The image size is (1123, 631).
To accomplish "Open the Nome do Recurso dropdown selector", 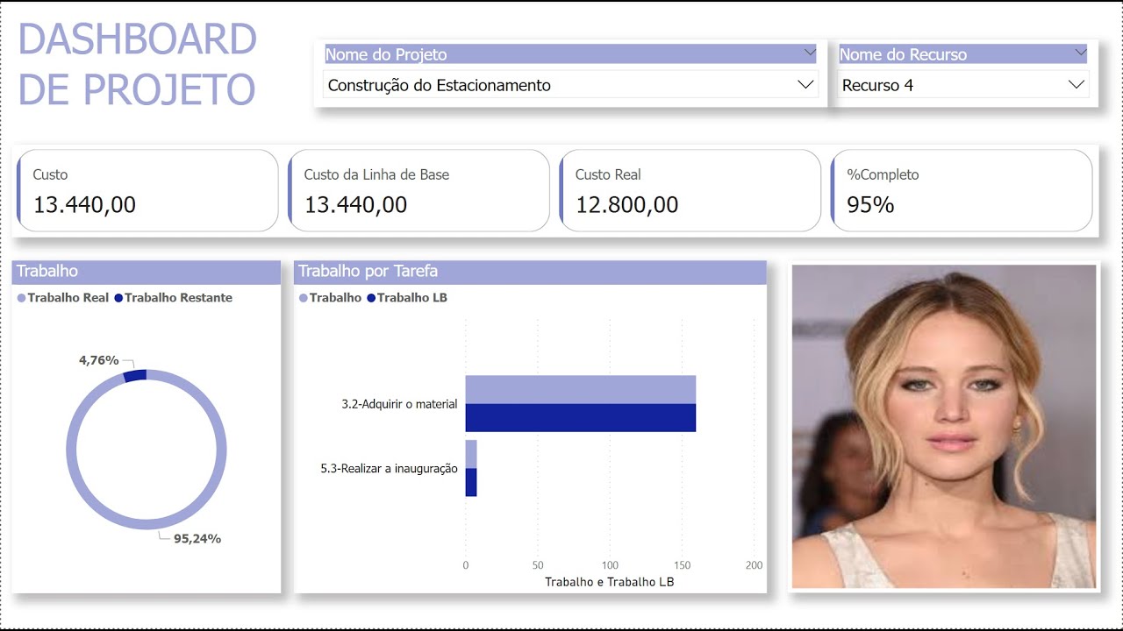I will coord(963,85).
